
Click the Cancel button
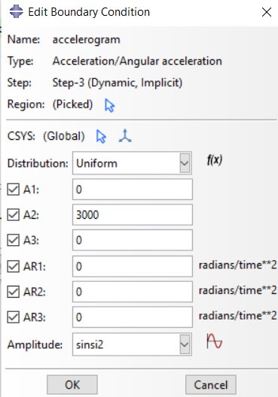point(211,385)
